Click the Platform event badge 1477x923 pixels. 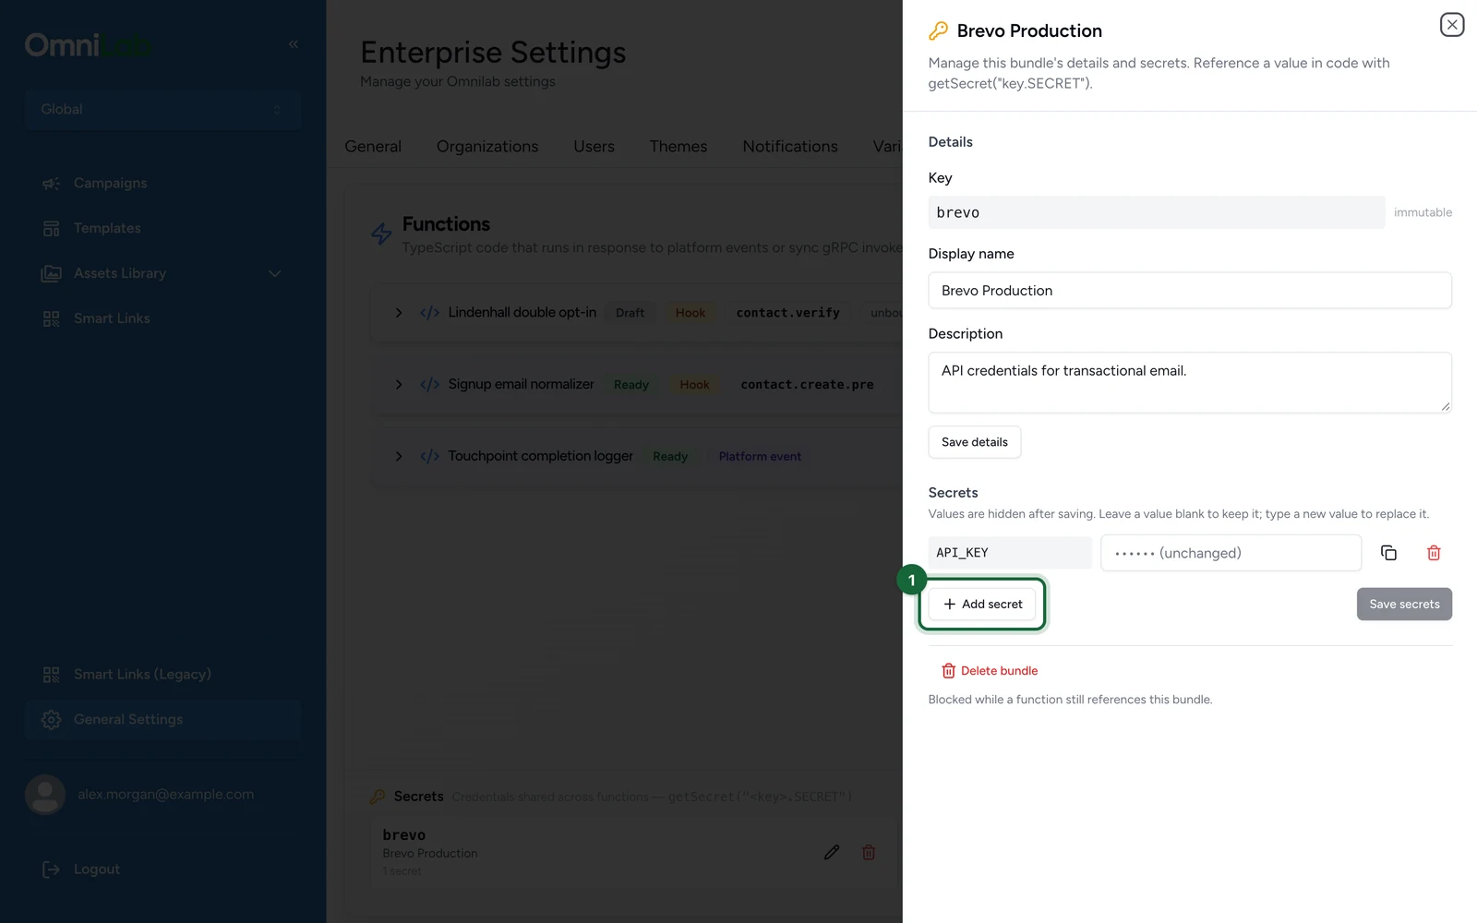(760, 456)
